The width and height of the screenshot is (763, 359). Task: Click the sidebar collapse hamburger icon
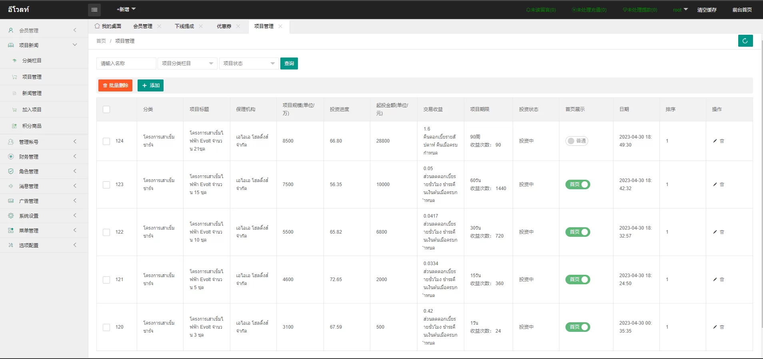click(x=94, y=10)
